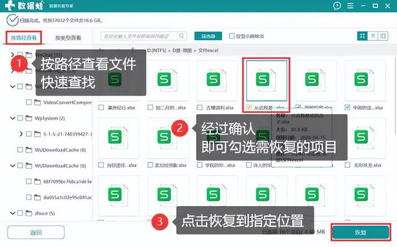The width and height of the screenshot is (397, 247).
Task: Click folder icon of 68f7099bc768ca1de3e row
Action: coord(37,181)
